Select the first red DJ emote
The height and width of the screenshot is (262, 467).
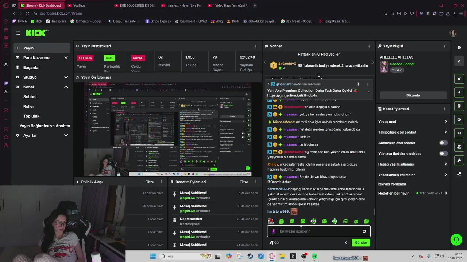tap(271, 221)
